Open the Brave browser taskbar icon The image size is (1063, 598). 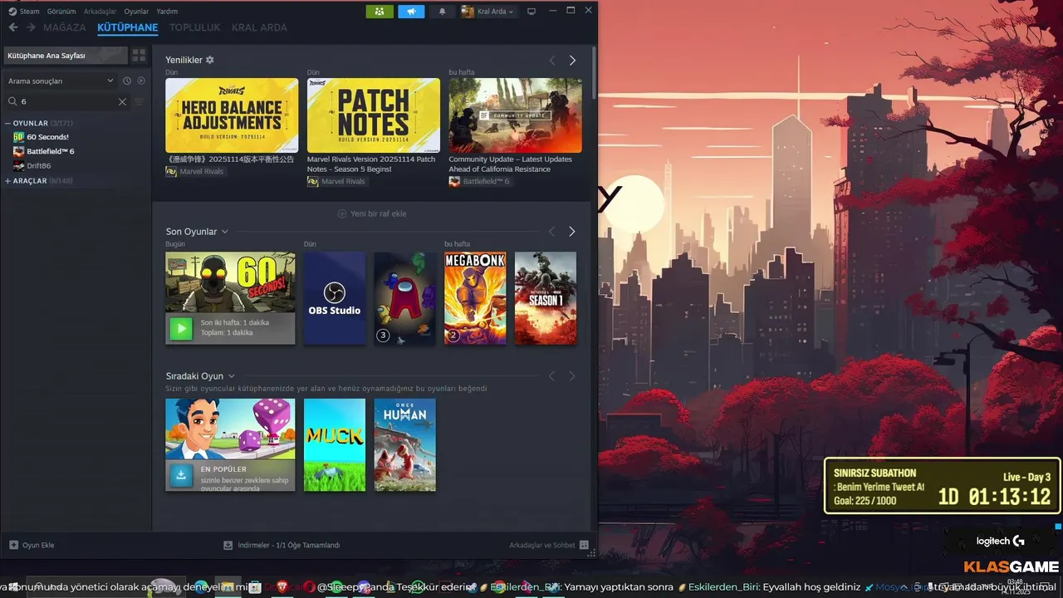[x=282, y=587]
